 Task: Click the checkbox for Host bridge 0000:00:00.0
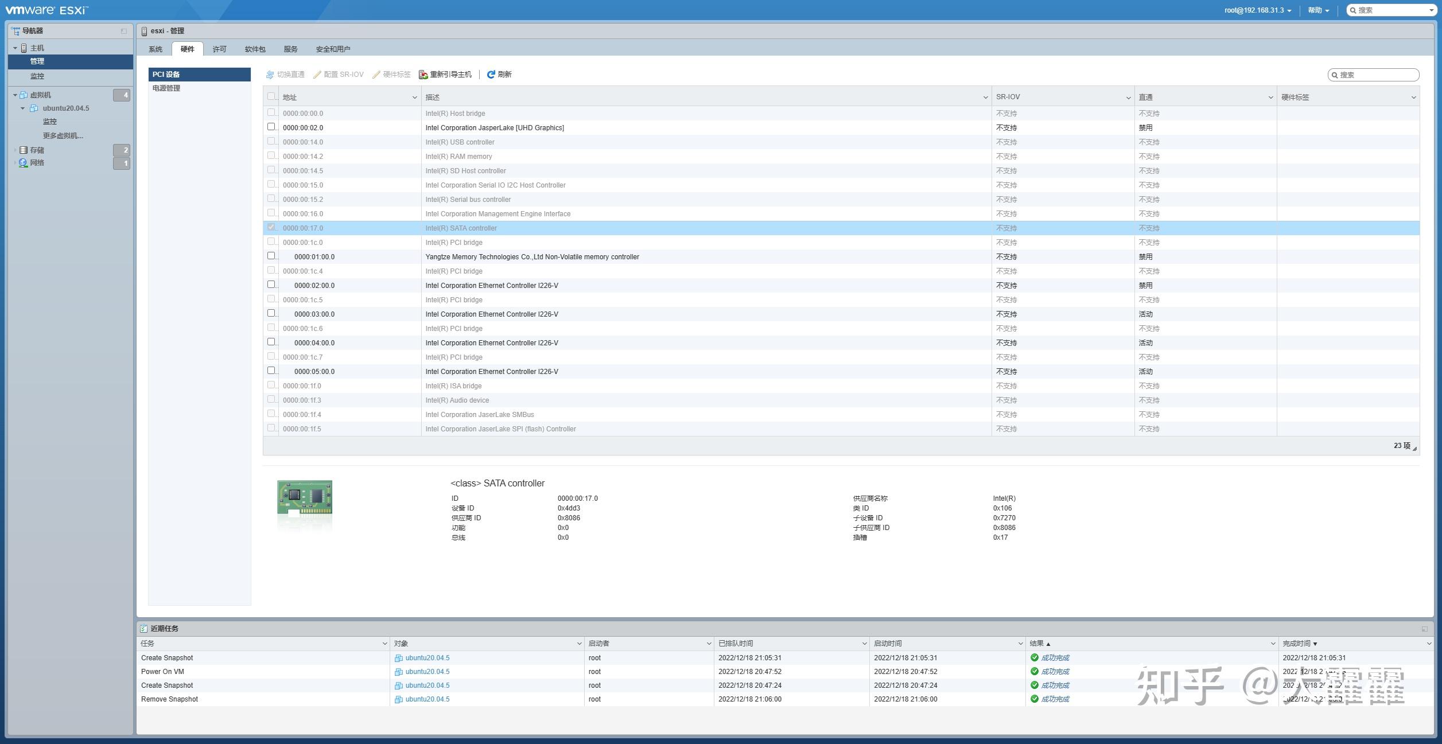tap(271, 112)
